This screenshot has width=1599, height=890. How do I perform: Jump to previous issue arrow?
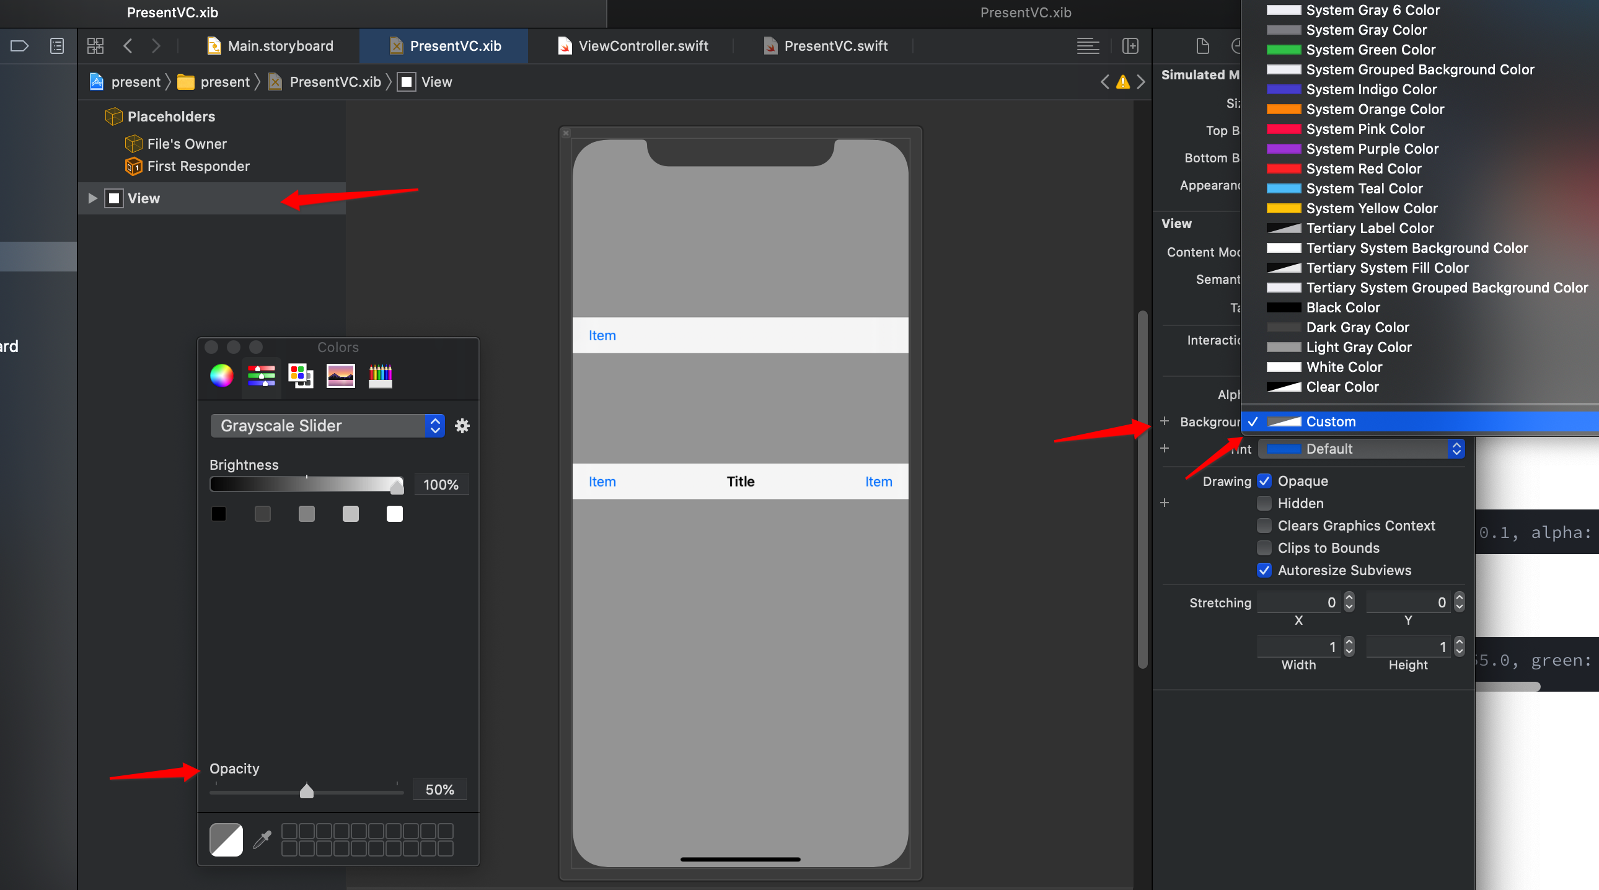pyautogui.click(x=1105, y=82)
